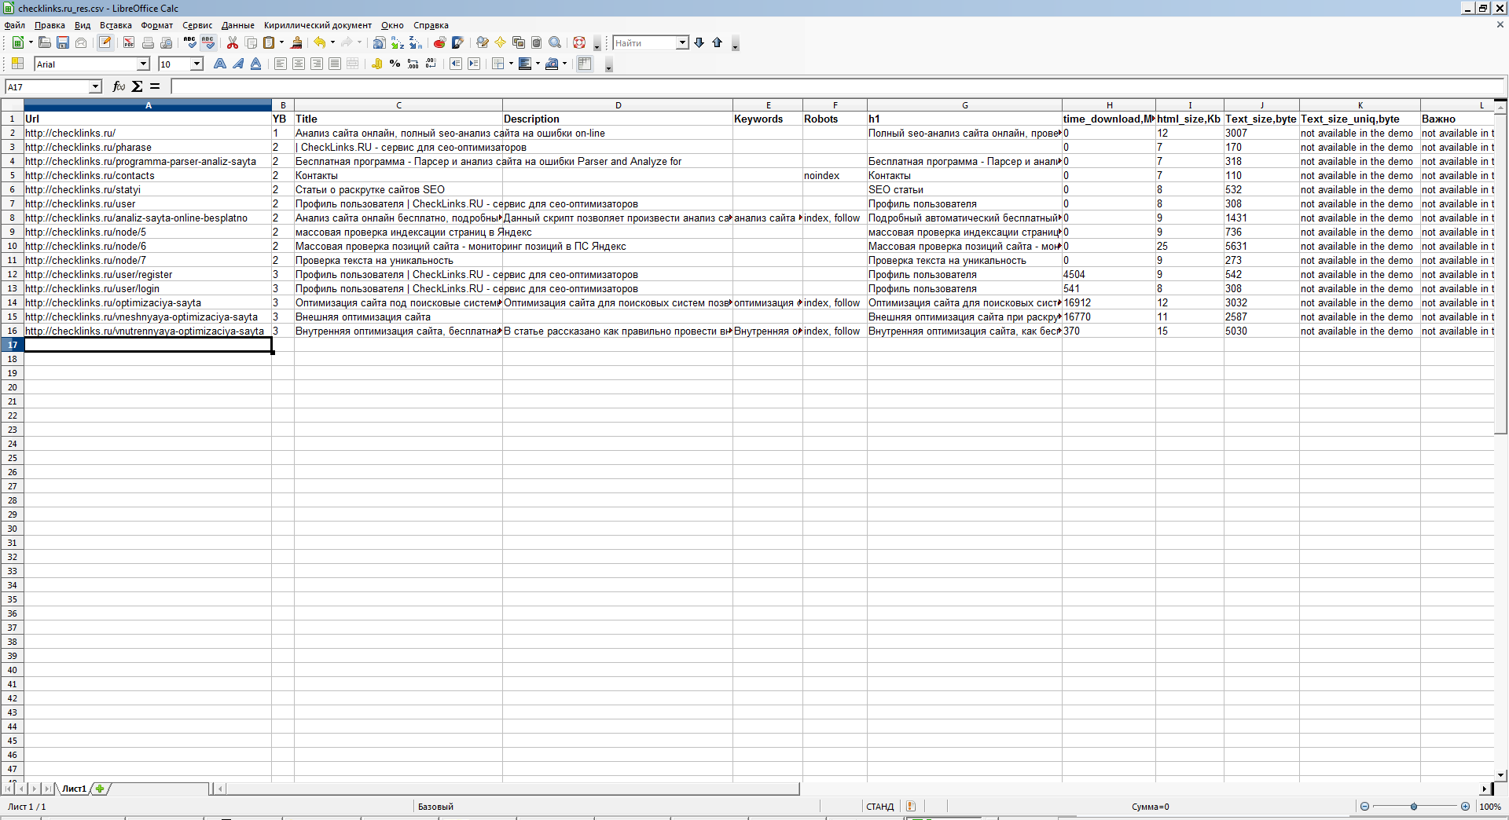The height and width of the screenshot is (820, 1509).
Task: Sort ascending with the A-Z icon
Action: [398, 43]
